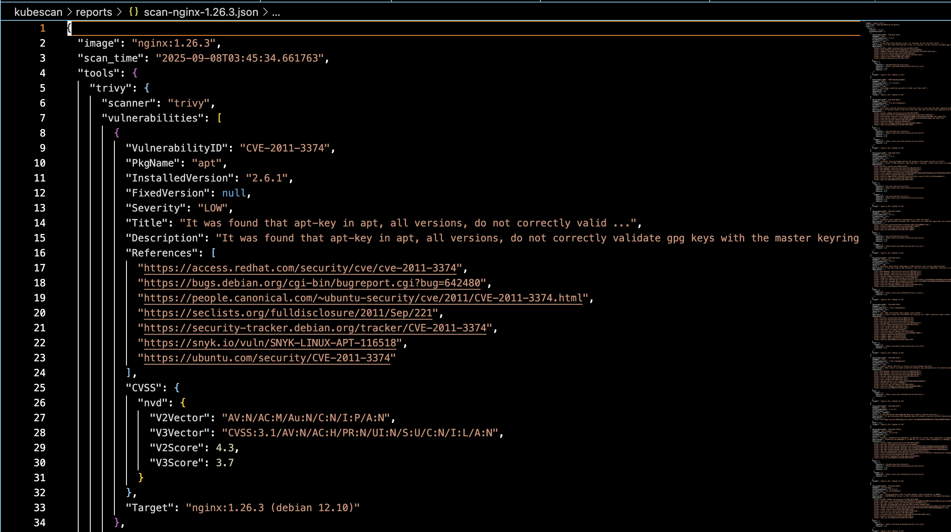Open the kubescan breadcrumb folder
This screenshot has height=532, width=951.
(38, 12)
